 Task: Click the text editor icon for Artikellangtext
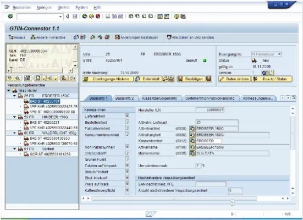click(x=192, y=135)
